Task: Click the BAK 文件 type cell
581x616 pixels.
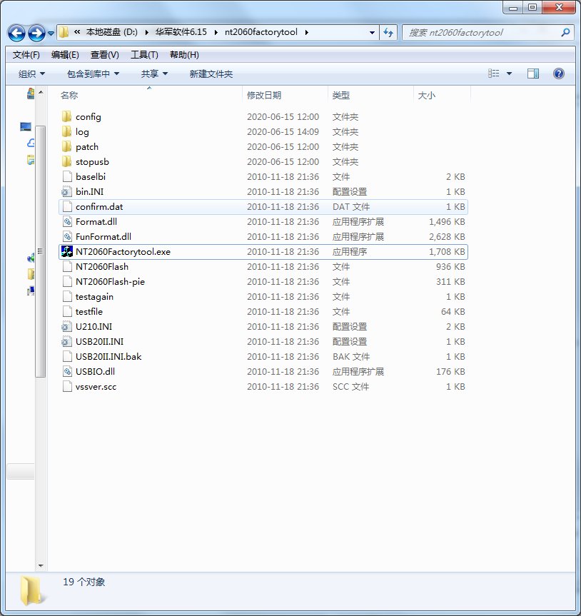Action: pos(350,356)
